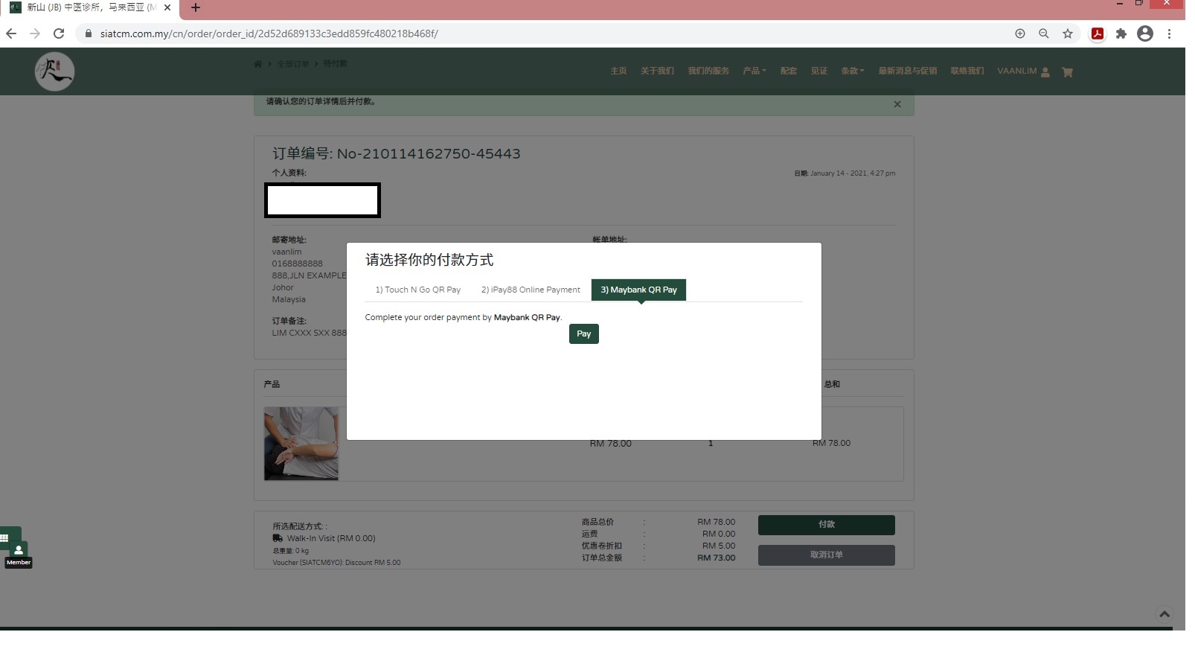Screen dimensions: 1195x664
Task: Open the 见证 menu item
Action: coord(819,71)
